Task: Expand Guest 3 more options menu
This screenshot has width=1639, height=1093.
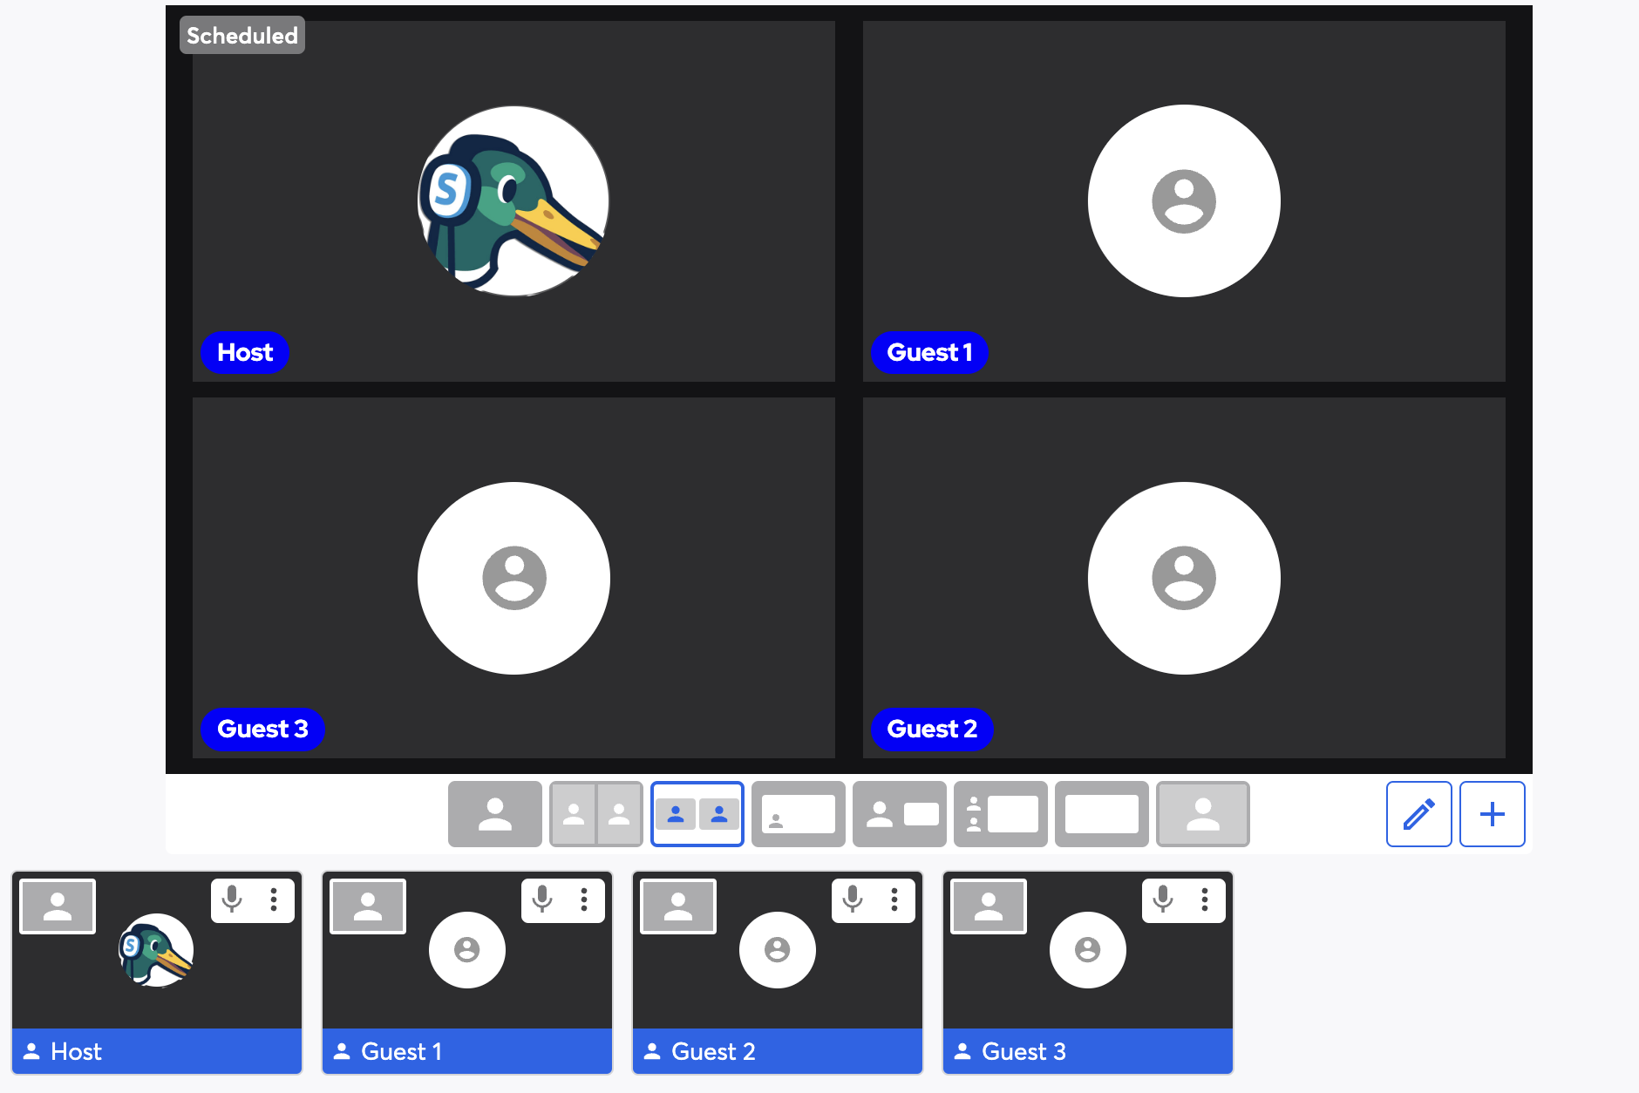Action: pos(1205,900)
